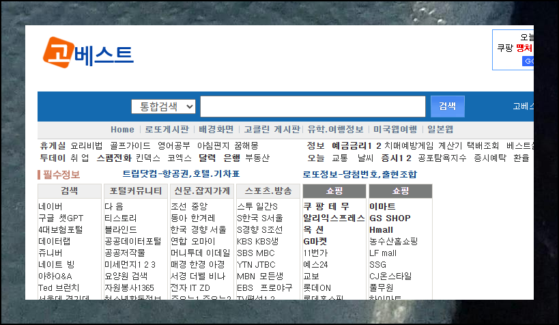Click the JTBC link
Viewport: 559px width, 325px height.
[265, 264]
